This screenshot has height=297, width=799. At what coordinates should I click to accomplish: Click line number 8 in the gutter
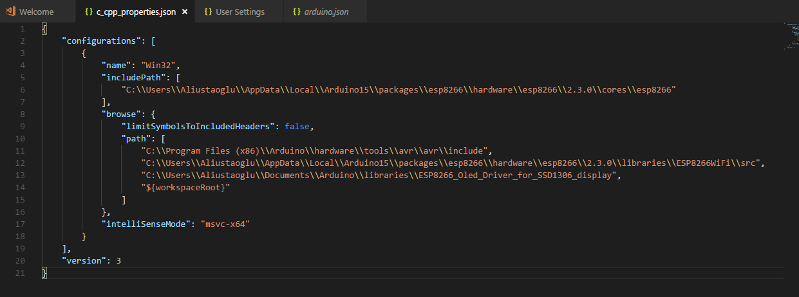(23, 114)
